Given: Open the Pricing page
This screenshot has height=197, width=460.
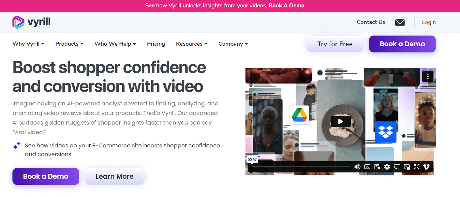Looking at the screenshot, I should pyautogui.click(x=156, y=44).
